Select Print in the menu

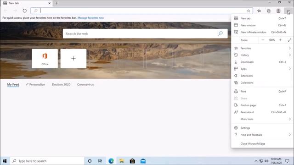[x=262, y=92]
